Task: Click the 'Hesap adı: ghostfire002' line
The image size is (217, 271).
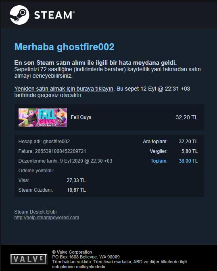Action: click(x=44, y=142)
